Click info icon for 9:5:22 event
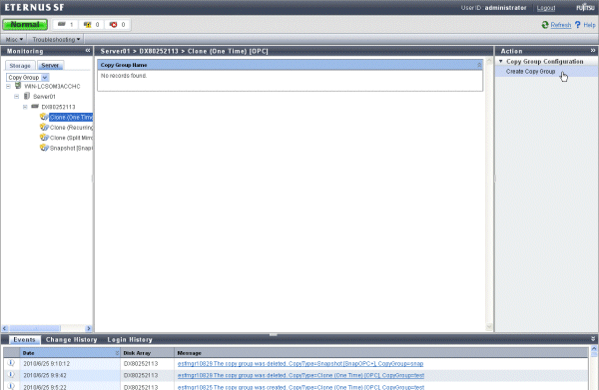599x390 pixels. 11,386
